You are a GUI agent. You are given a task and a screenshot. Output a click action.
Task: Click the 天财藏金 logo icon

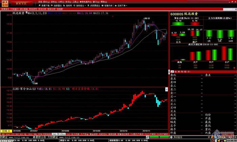click(x=5, y=3)
